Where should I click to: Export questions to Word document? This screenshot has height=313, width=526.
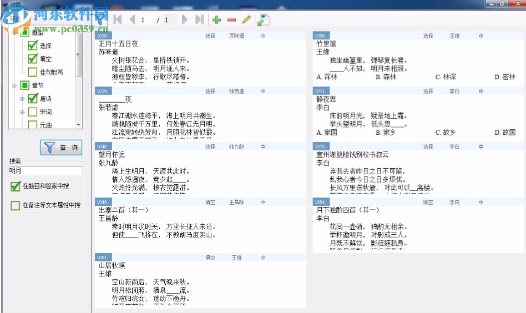(264, 20)
